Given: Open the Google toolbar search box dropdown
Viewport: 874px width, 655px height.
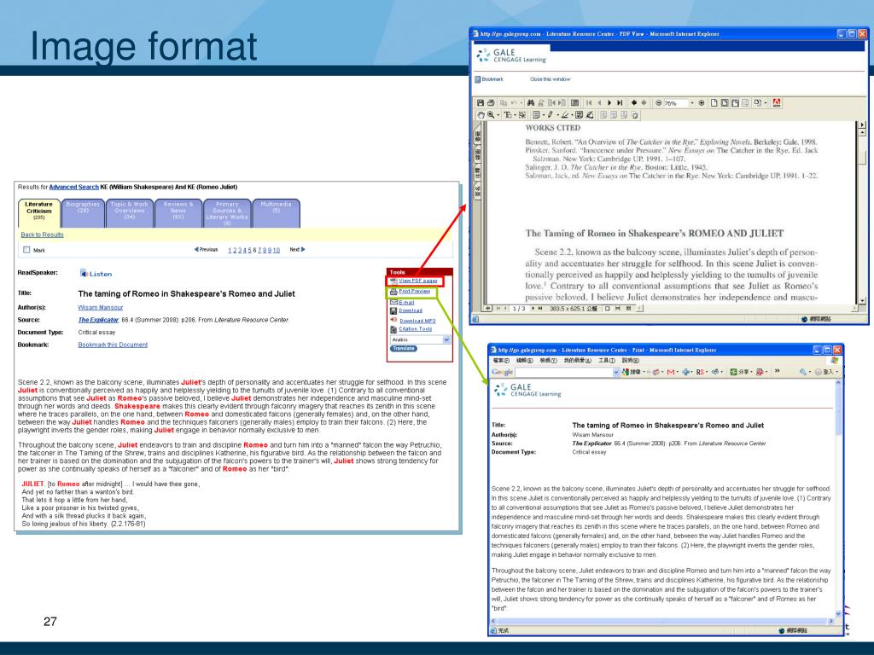Looking at the screenshot, I should click(615, 372).
